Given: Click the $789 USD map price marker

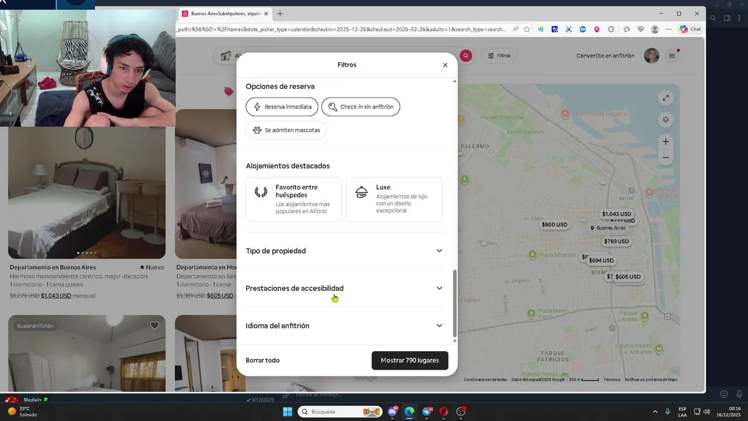Looking at the screenshot, I should pos(617,241).
